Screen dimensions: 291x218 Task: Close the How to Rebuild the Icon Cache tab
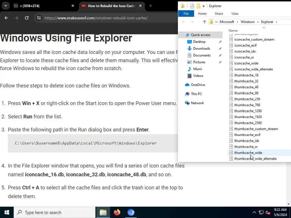(140, 6)
